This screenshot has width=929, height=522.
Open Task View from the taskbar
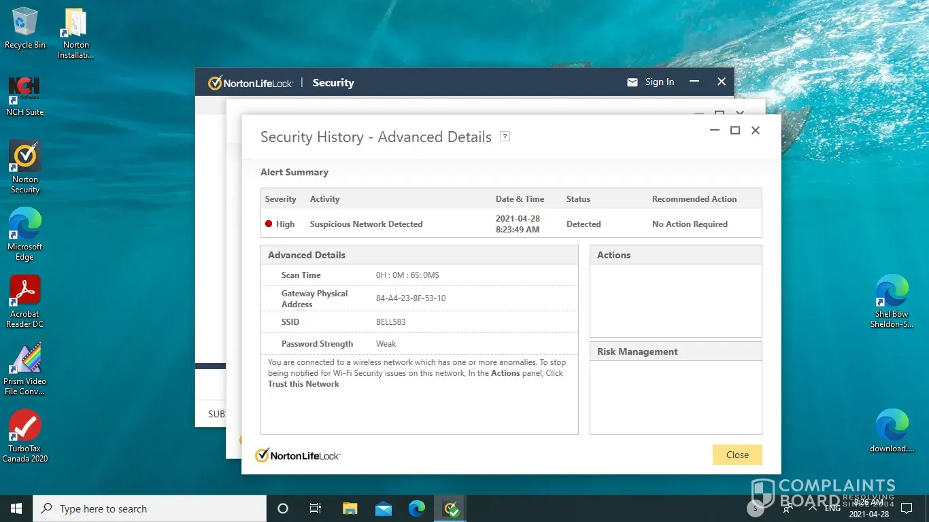pos(316,508)
